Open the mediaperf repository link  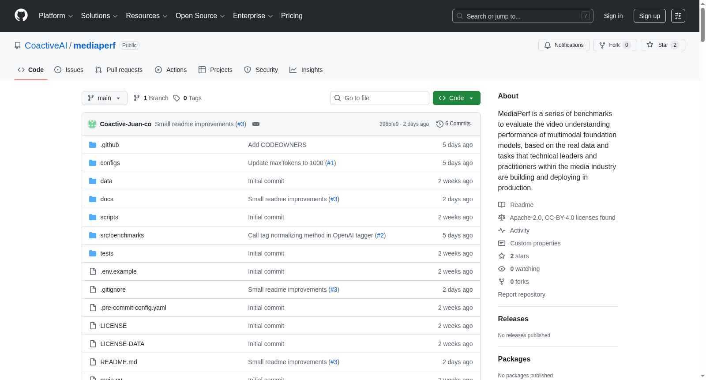click(x=94, y=45)
